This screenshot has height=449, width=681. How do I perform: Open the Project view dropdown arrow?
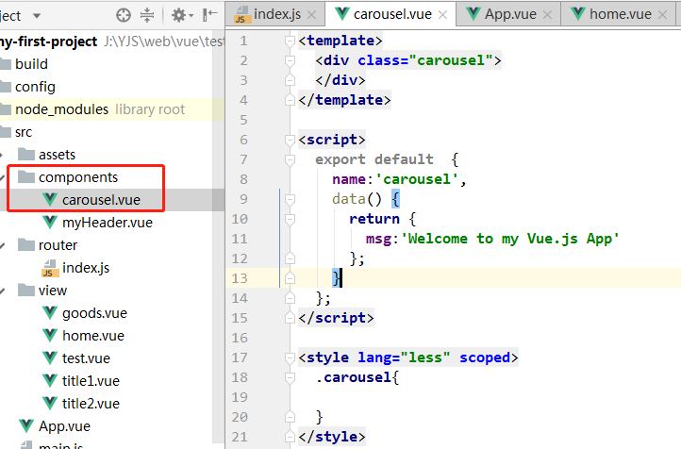point(37,16)
